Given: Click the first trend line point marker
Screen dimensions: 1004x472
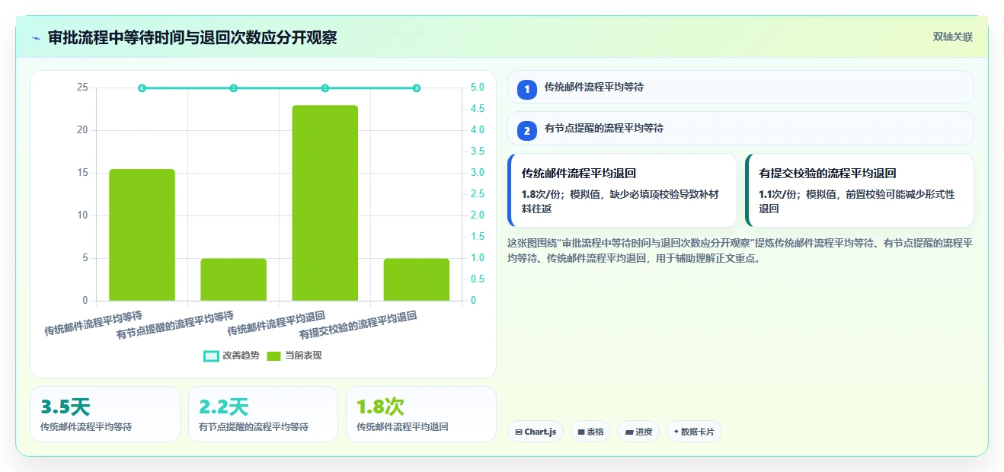Looking at the screenshot, I should click(x=142, y=88).
